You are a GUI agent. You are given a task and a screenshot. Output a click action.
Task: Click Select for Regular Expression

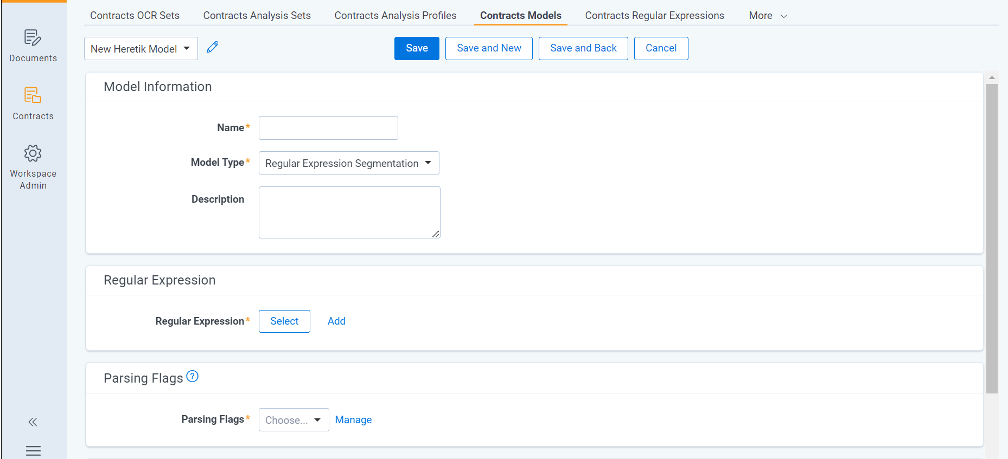[284, 321]
